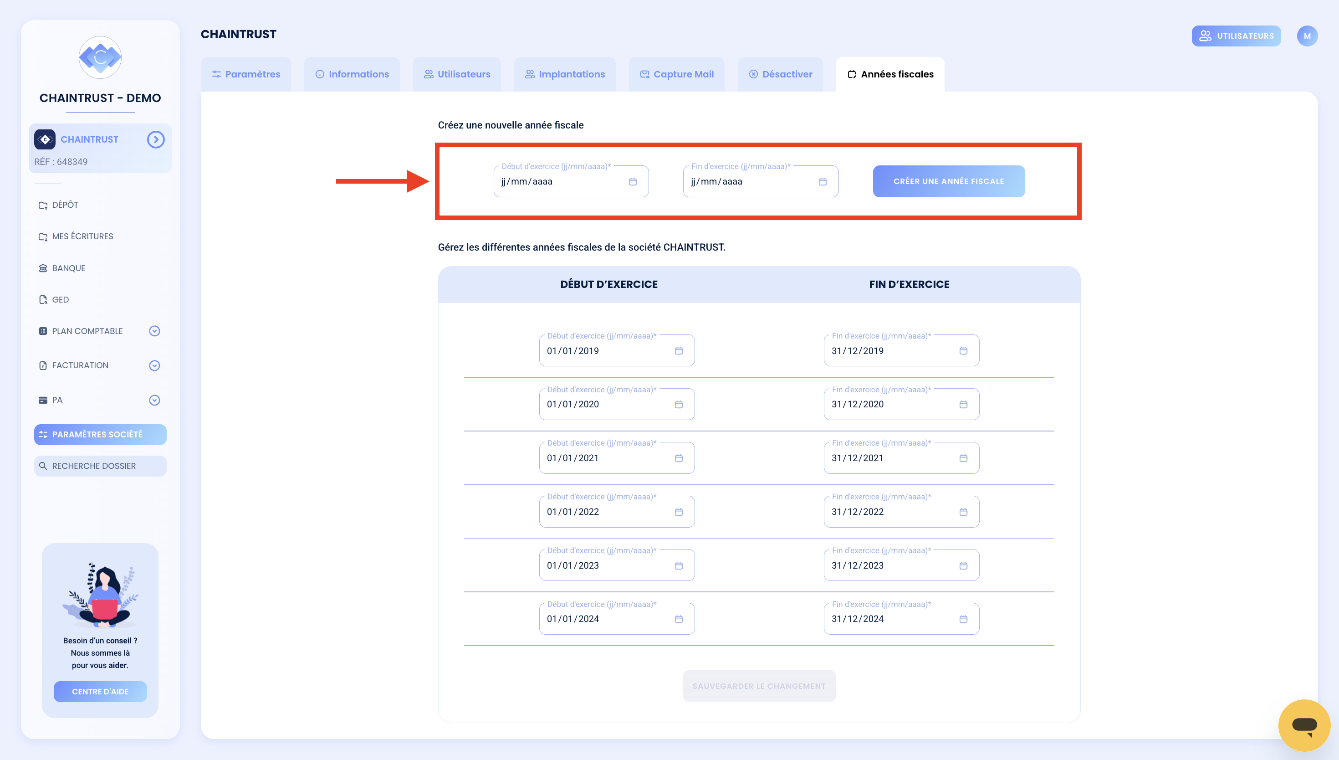
Task: Switch to the Paramètres tab
Action: pyautogui.click(x=245, y=74)
